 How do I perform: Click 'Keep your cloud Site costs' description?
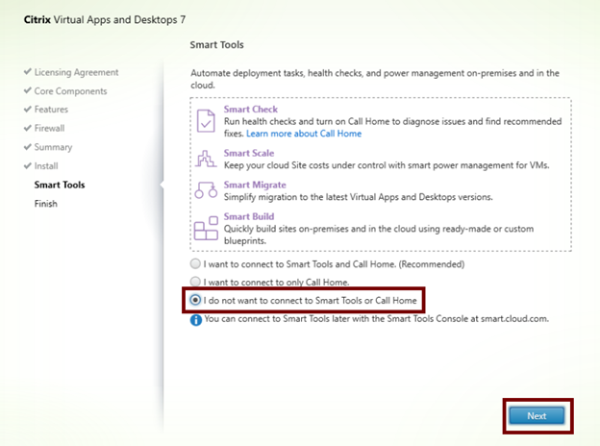[387, 165]
